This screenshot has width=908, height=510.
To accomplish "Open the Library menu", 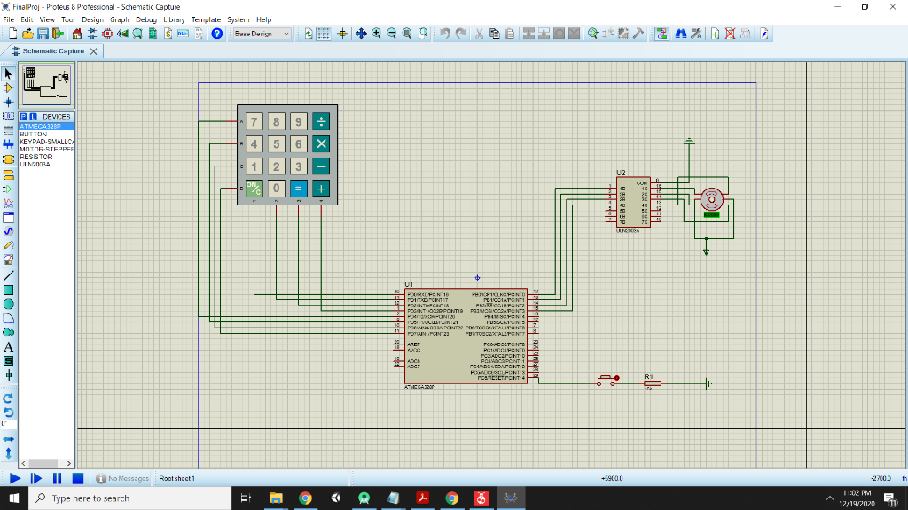I will tap(176, 19).
